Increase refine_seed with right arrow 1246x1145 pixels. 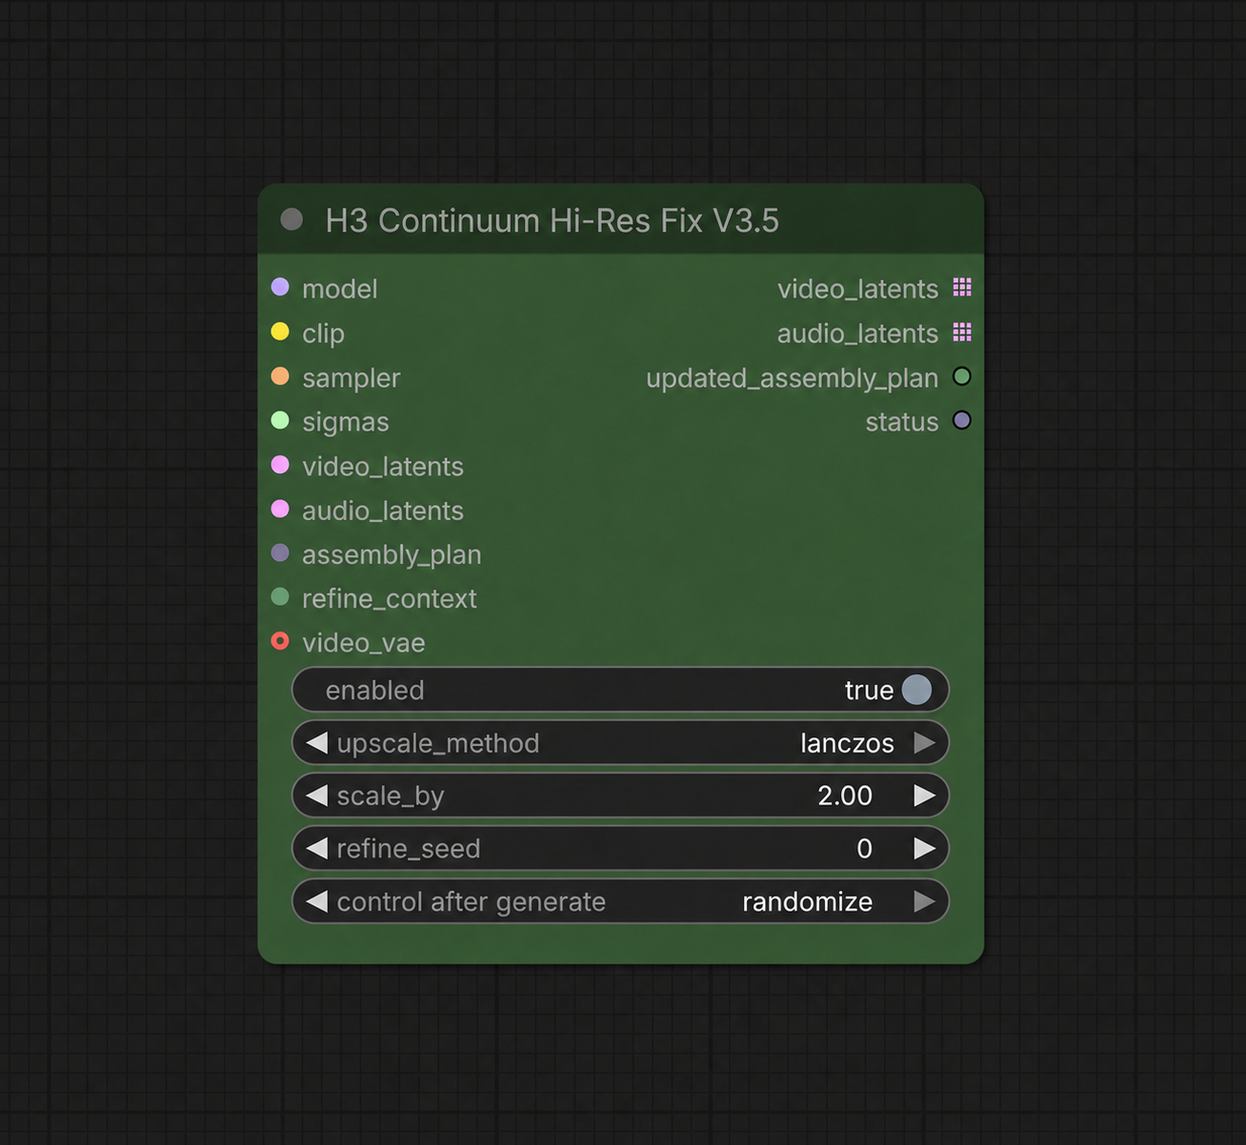click(924, 849)
